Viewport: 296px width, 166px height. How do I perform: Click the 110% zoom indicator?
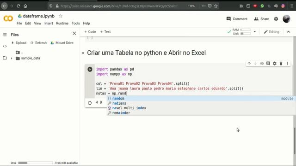click(191, 6)
